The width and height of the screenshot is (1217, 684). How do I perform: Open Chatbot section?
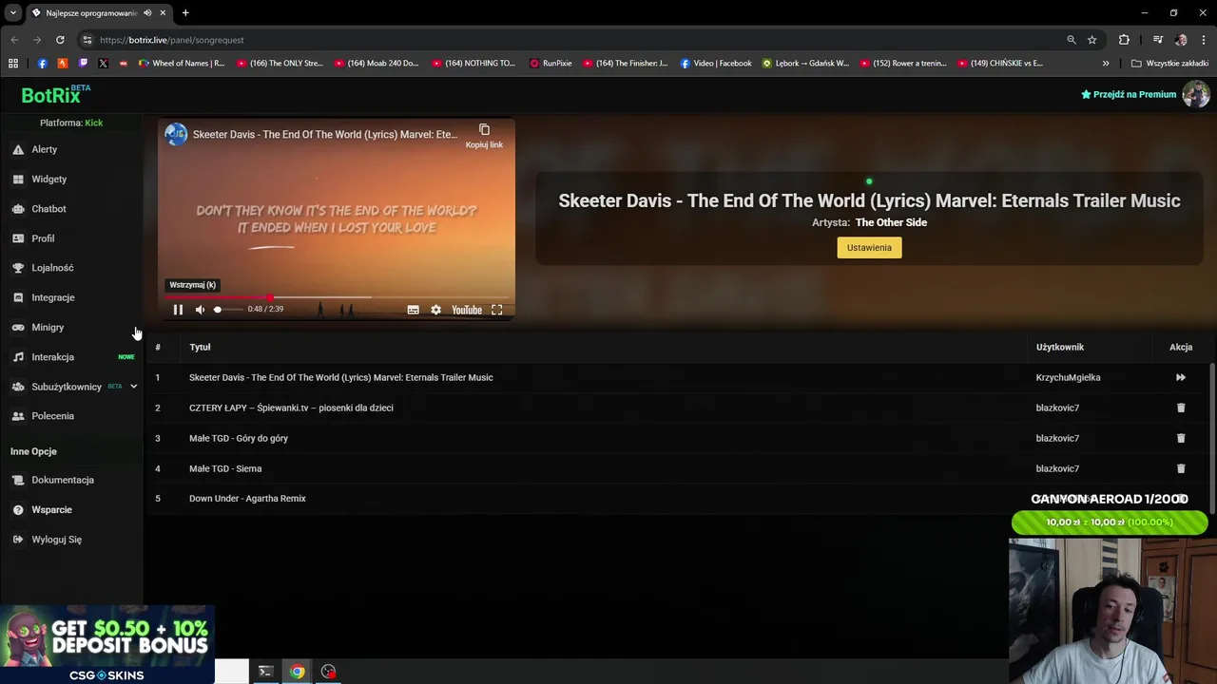point(48,209)
